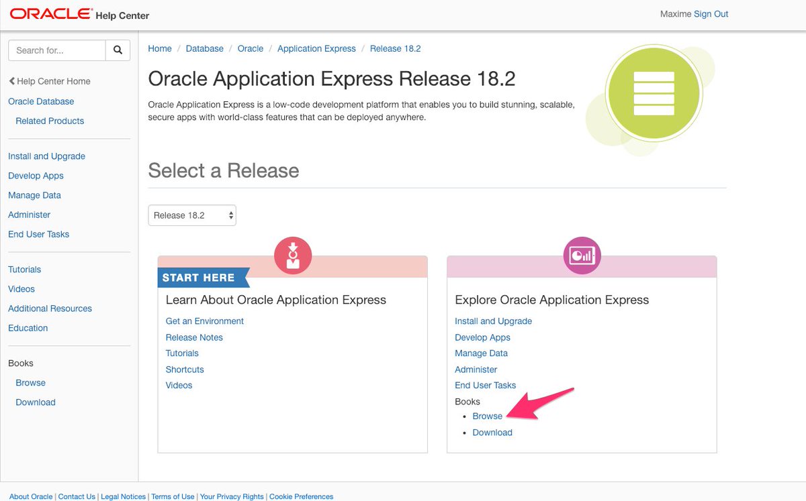Viewport: 806px width, 501px height.
Task: Click Explore Oracle Application Express heading
Action: 552,300
